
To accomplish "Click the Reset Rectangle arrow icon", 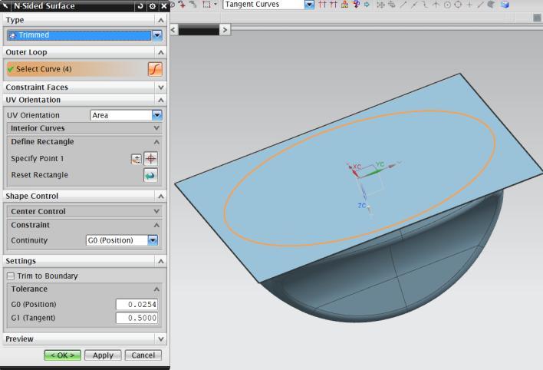I will tap(150, 176).
